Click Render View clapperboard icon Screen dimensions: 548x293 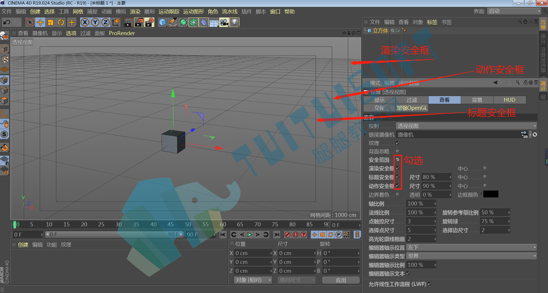(128, 22)
